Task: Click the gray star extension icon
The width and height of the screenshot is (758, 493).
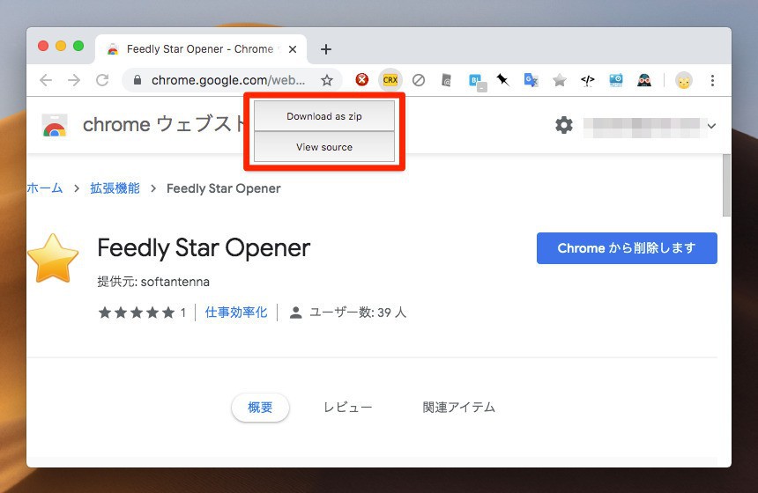Action: pos(560,80)
